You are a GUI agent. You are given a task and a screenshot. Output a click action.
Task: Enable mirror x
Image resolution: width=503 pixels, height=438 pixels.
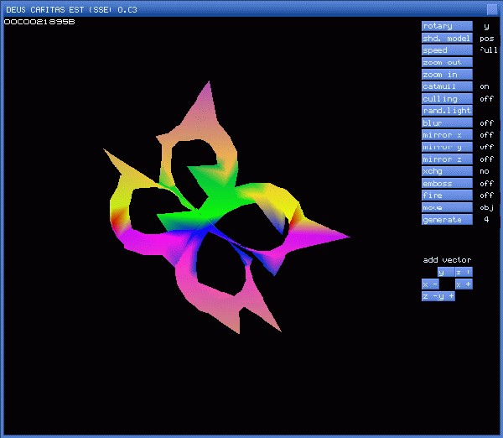click(447, 135)
